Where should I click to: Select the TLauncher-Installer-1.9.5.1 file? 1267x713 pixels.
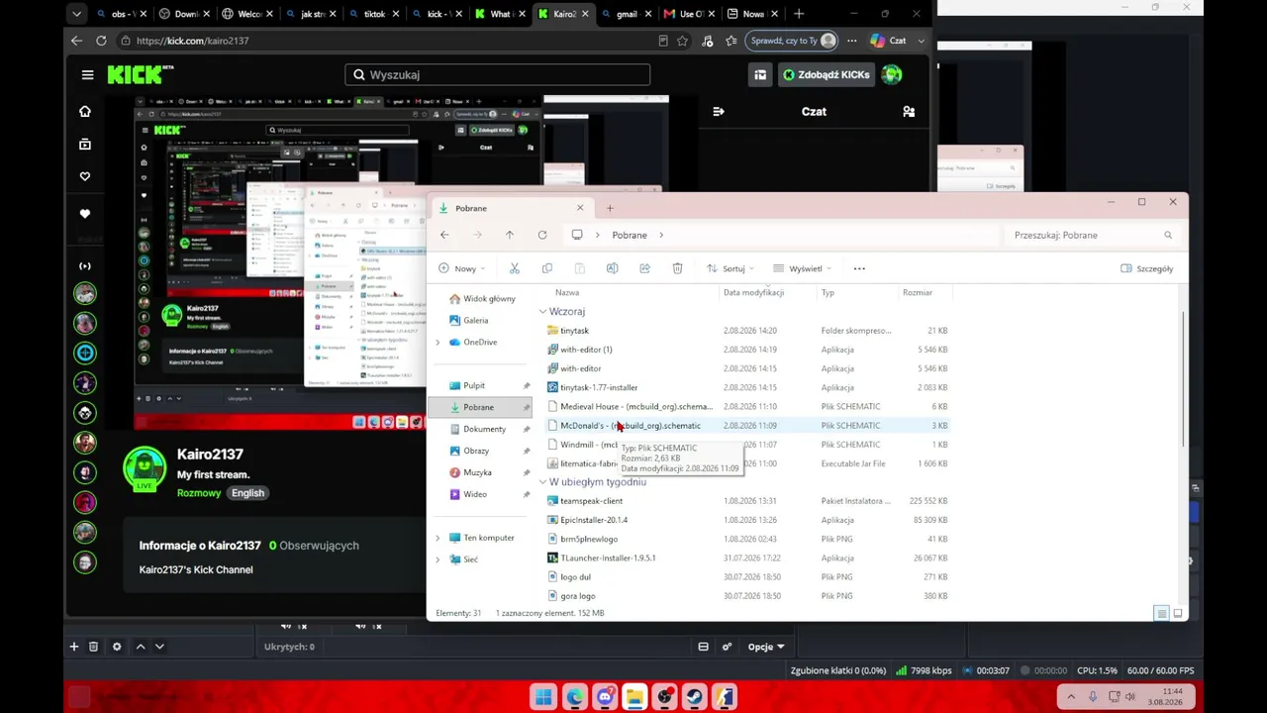[x=747, y=558]
